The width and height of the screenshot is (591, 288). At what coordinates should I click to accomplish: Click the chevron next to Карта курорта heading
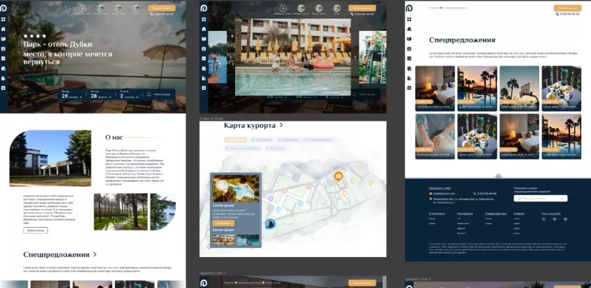click(x=281, y=125)
